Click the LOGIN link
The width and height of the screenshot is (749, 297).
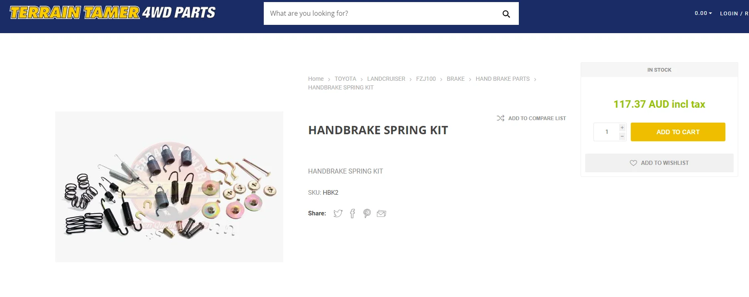coord(729,13)
